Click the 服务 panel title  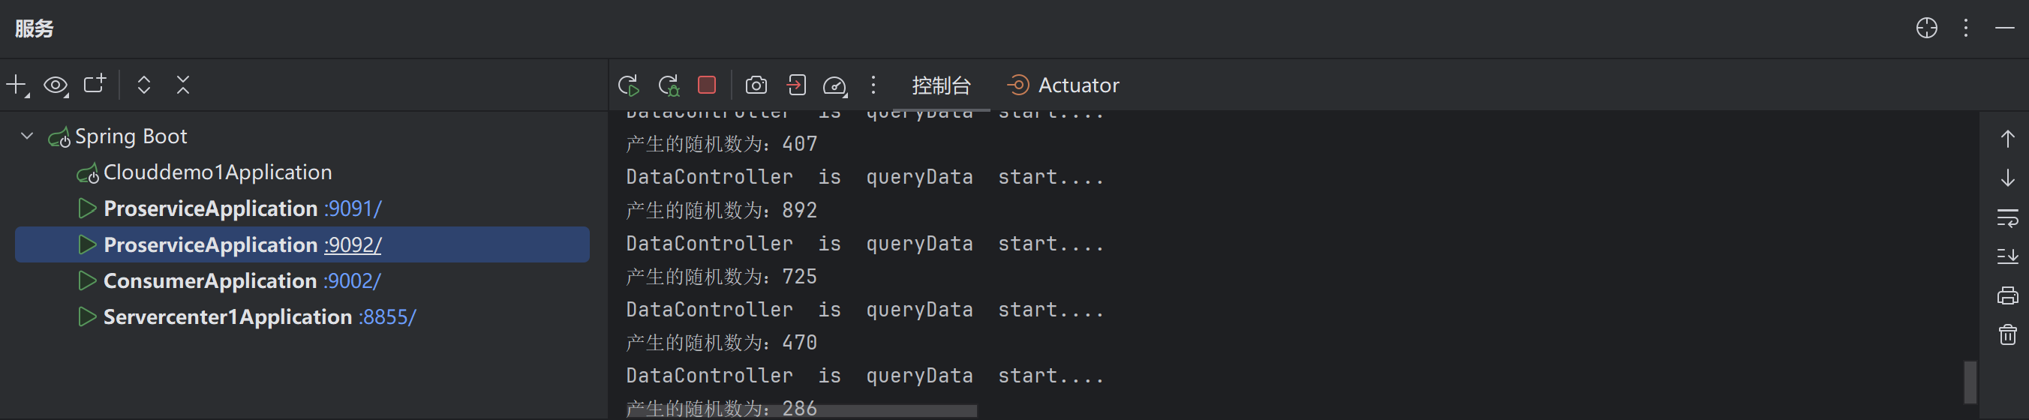click(x=35, y=28)
